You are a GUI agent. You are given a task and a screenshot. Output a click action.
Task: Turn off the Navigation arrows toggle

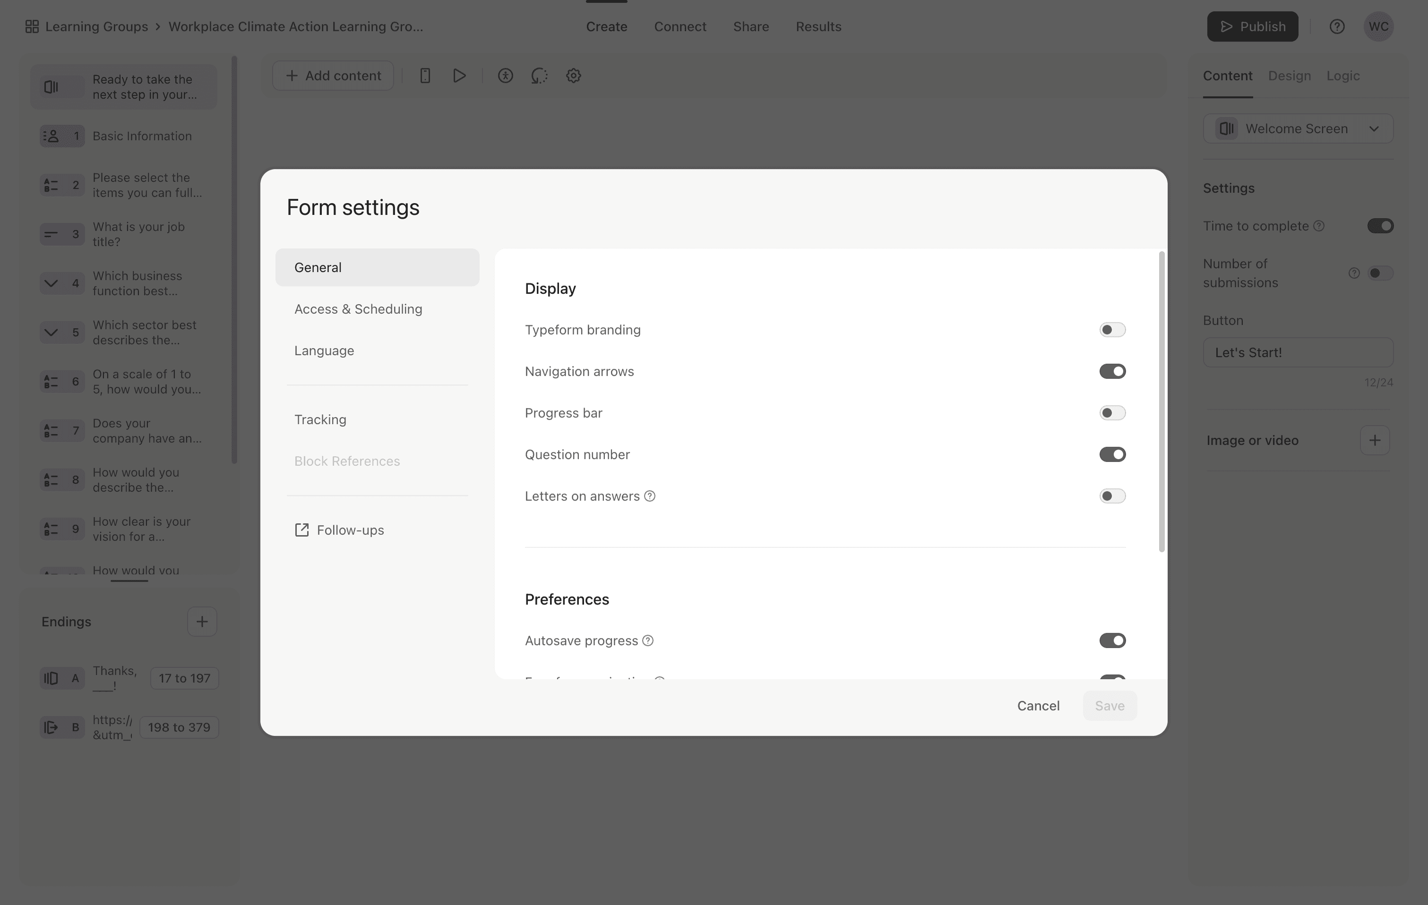[1112, 372]
